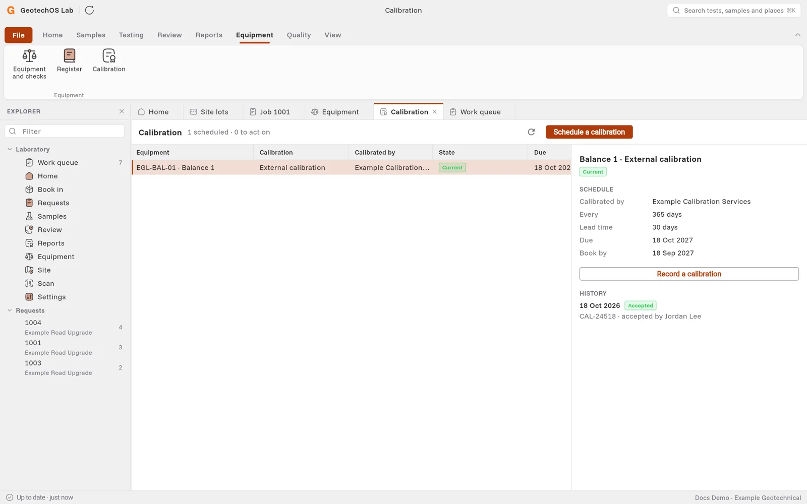Collapse the Laboratory tree section
The height and width of the screenshot is (504, 807).
coord(10,149)
